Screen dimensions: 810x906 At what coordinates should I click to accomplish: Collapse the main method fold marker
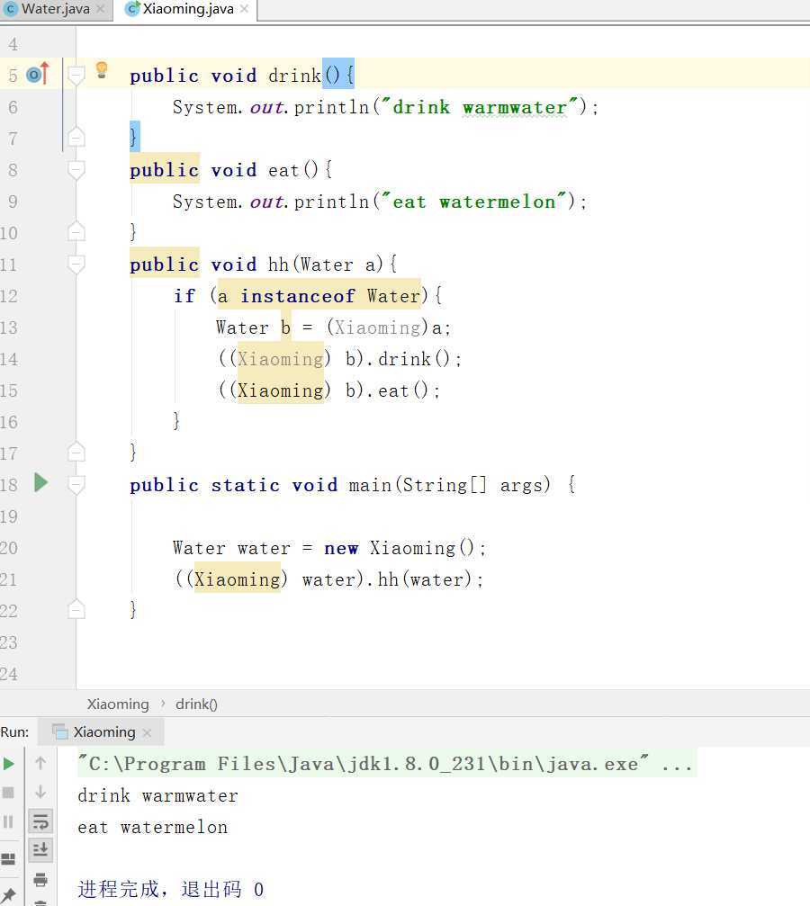tap(76, 485)
